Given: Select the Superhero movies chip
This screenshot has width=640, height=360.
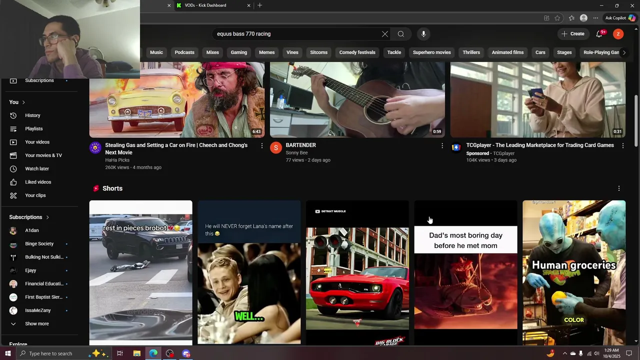Looking at the screenshot, I should coord(432,52).
